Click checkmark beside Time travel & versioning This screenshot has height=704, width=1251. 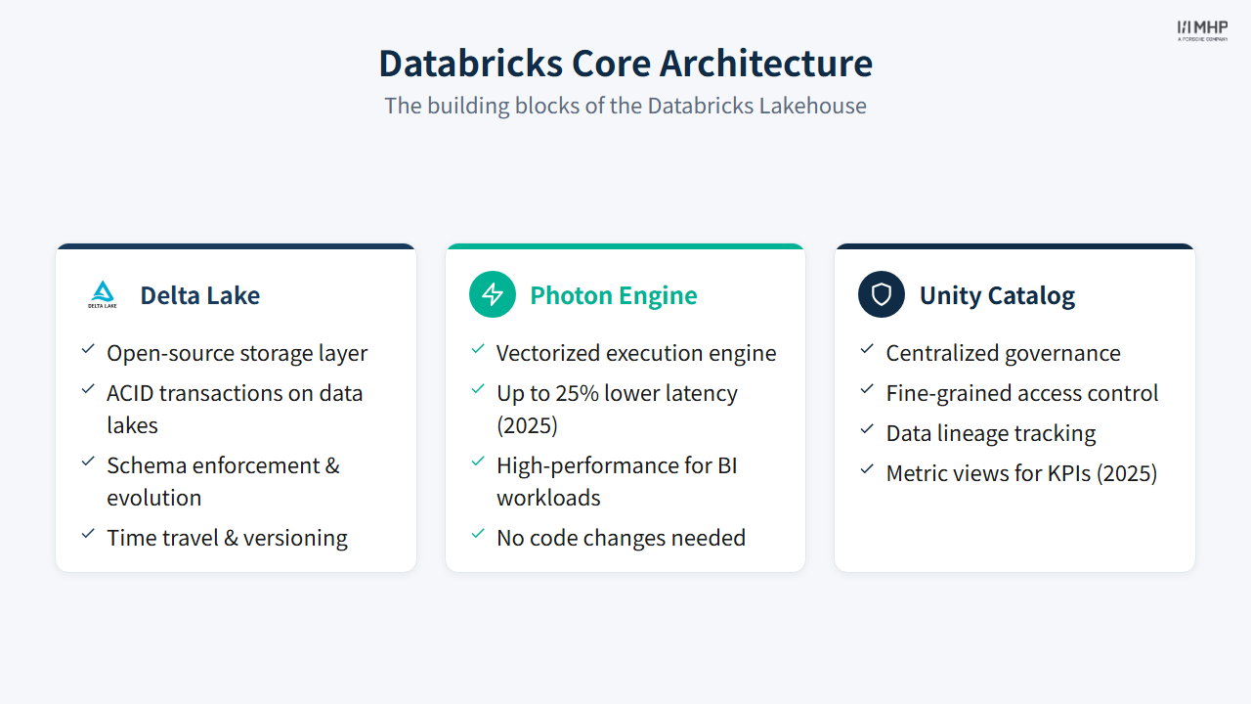click(88, 534)
